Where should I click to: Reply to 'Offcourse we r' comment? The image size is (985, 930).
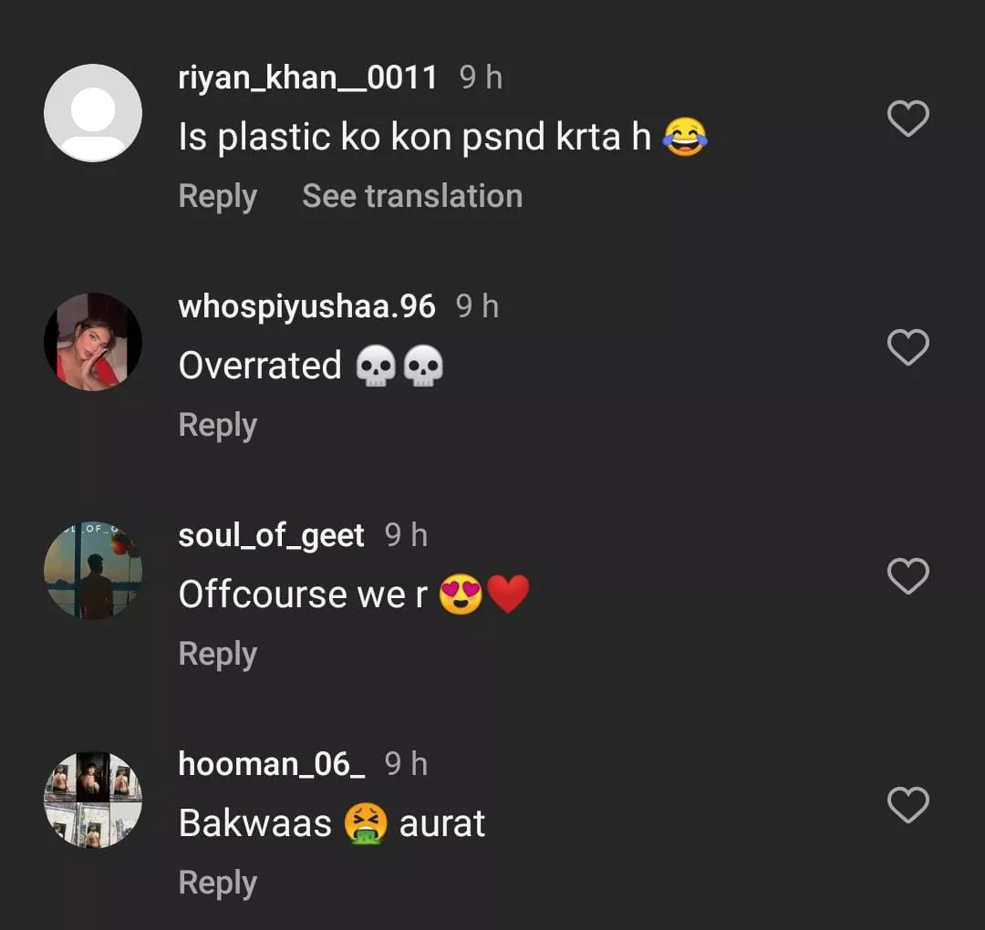(x=217, y=654)
